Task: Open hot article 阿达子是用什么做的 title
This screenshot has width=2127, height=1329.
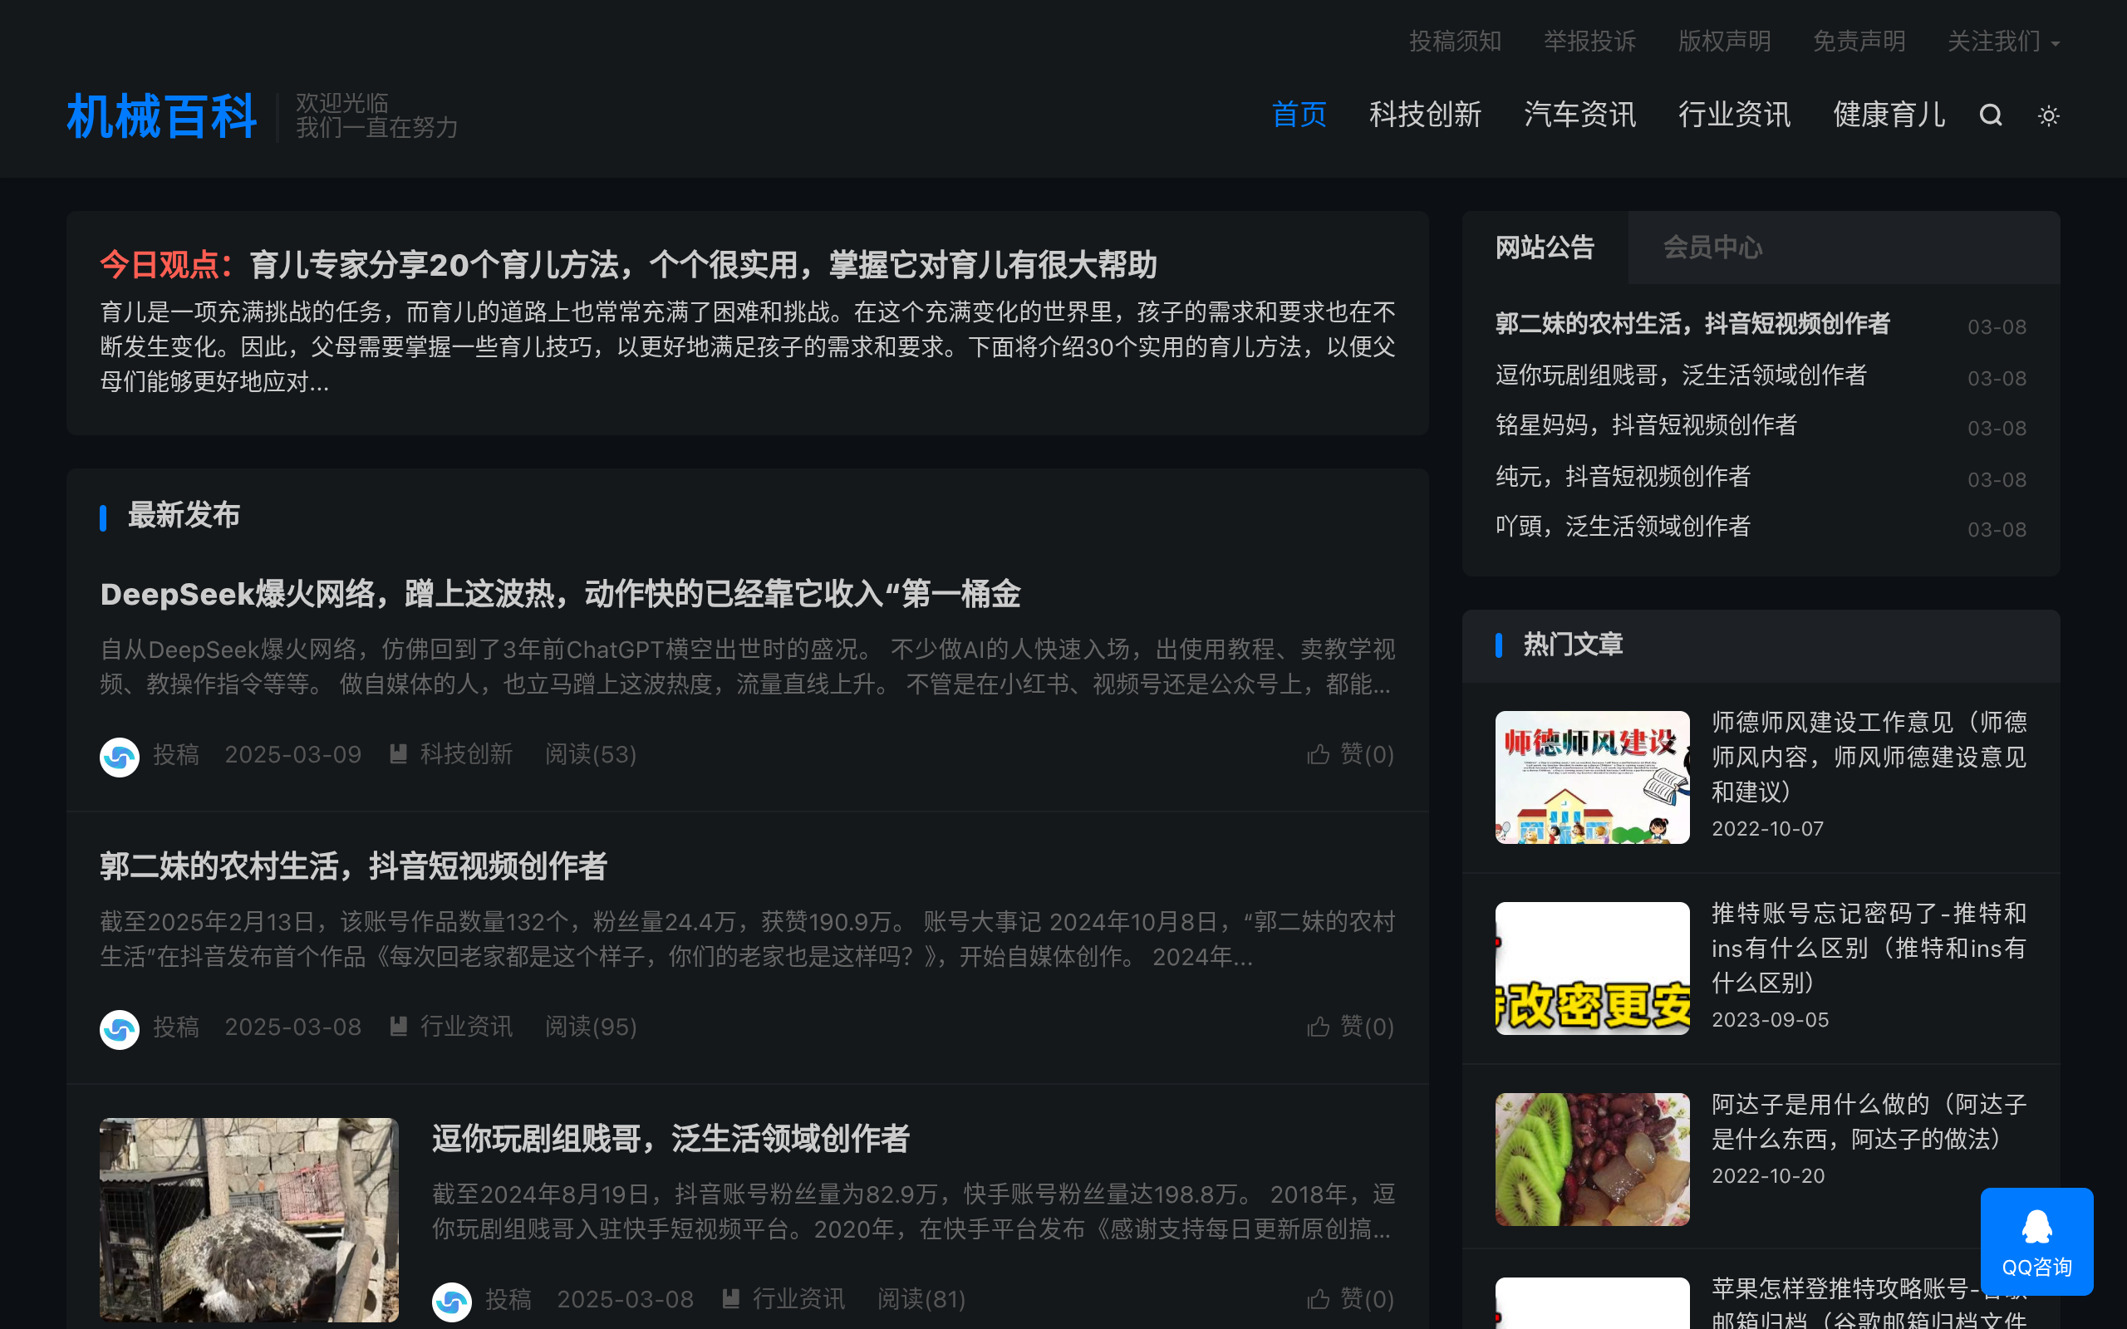Action: pos(1869,1121)
